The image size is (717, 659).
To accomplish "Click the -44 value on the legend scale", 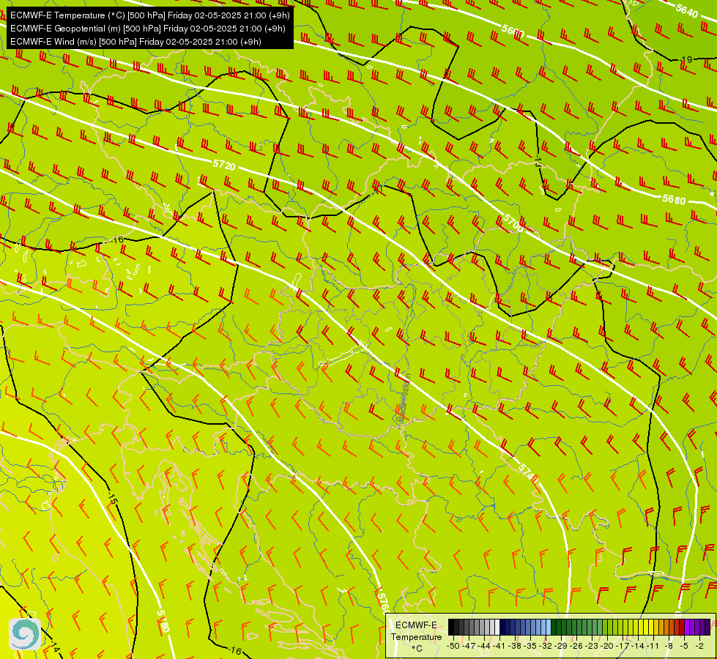I will click(485, 646).
